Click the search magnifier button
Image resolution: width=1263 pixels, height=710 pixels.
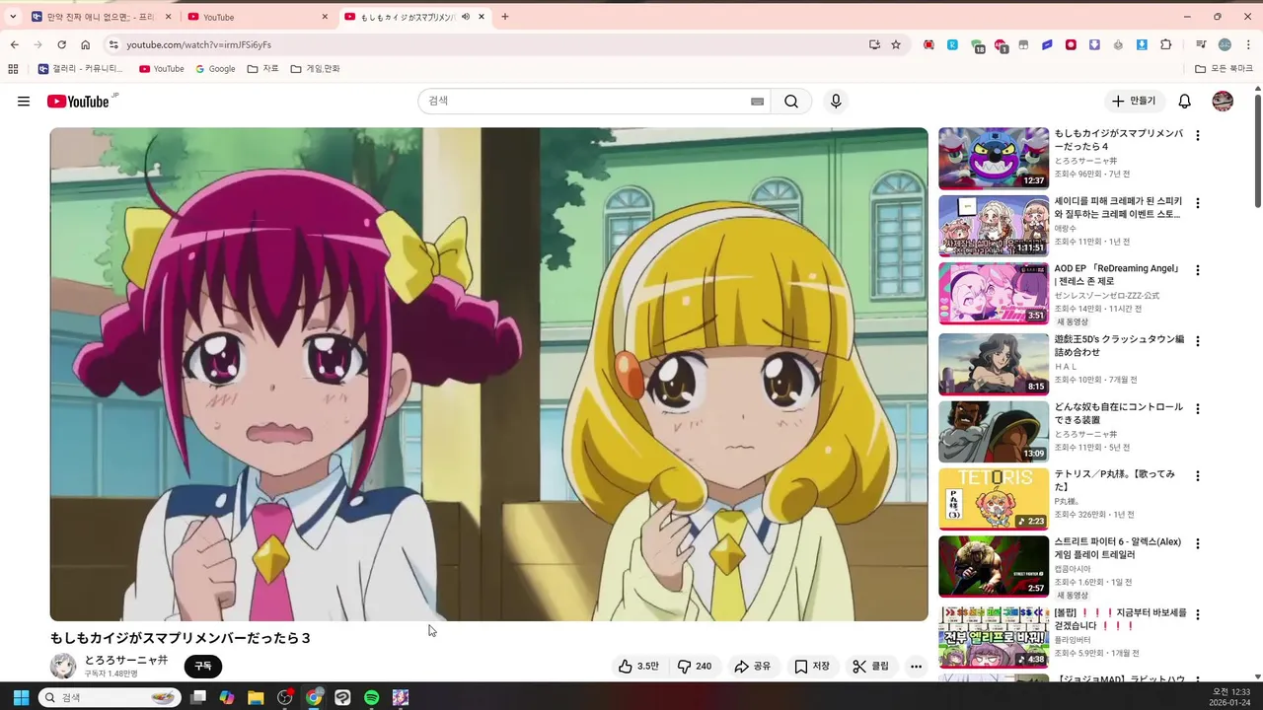(x=791, y=102)
